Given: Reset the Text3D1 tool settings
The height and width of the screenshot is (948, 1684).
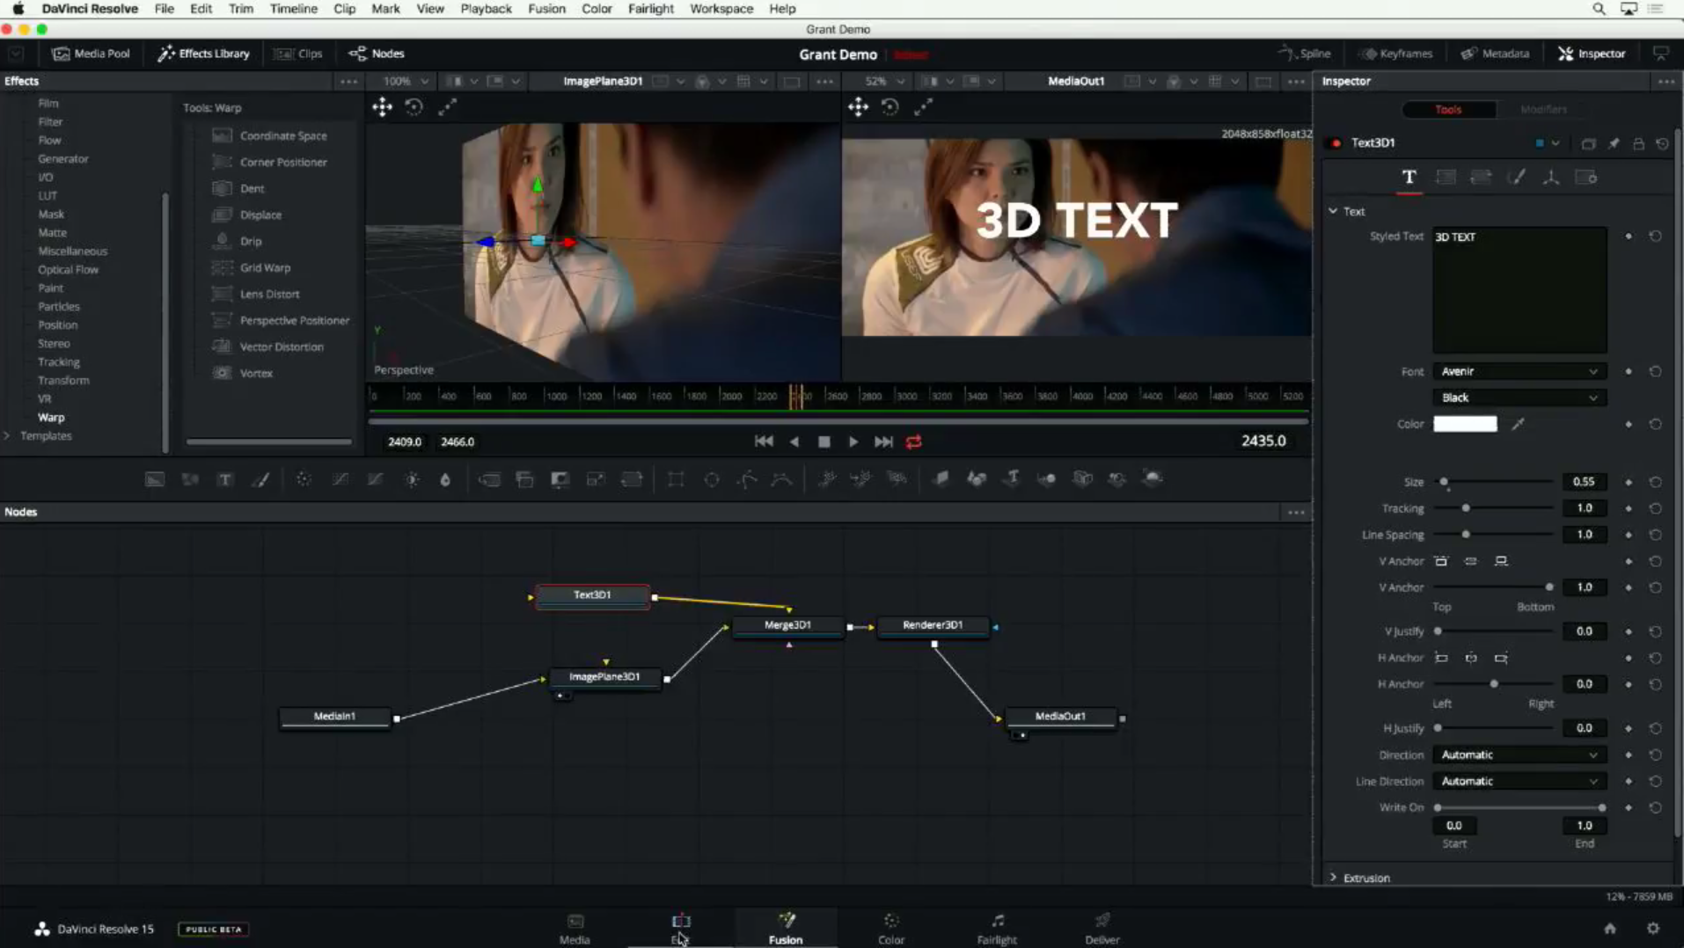Looking at the screenshot, I should pos(1662,143).
